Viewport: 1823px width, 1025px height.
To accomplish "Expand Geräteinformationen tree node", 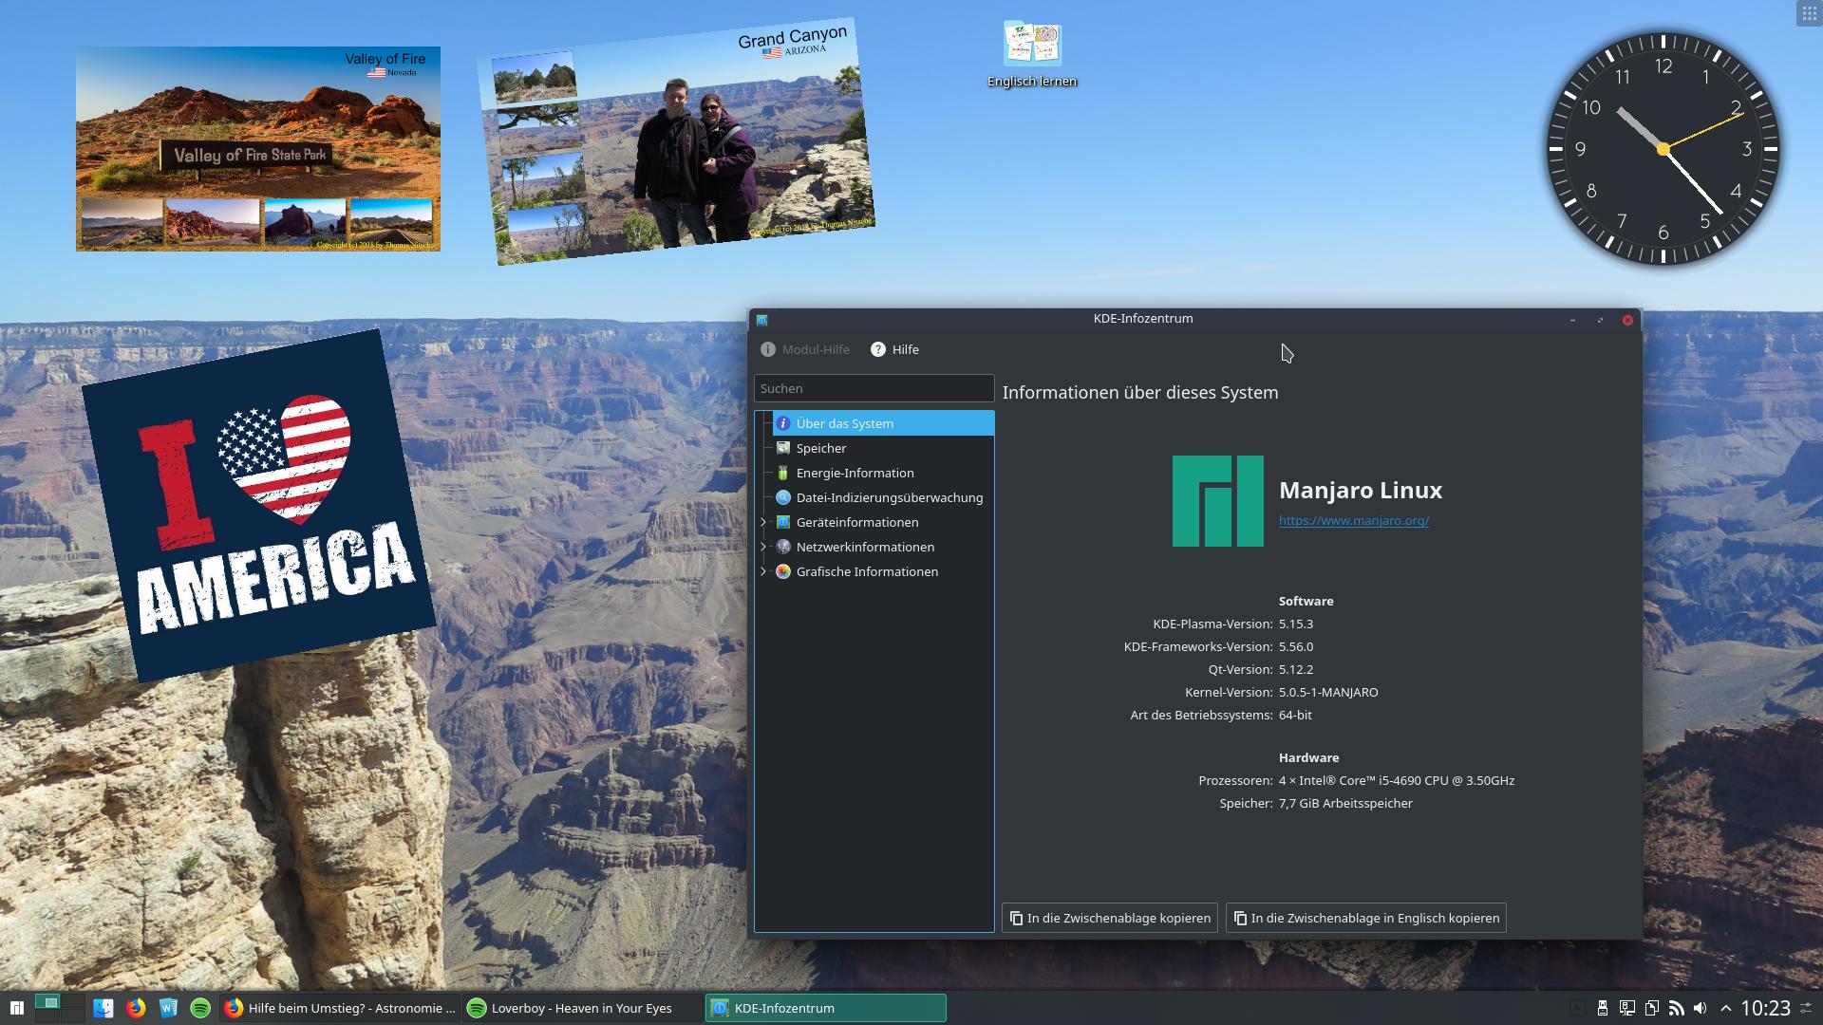I will pyautogui.click(x=763, y=522).
